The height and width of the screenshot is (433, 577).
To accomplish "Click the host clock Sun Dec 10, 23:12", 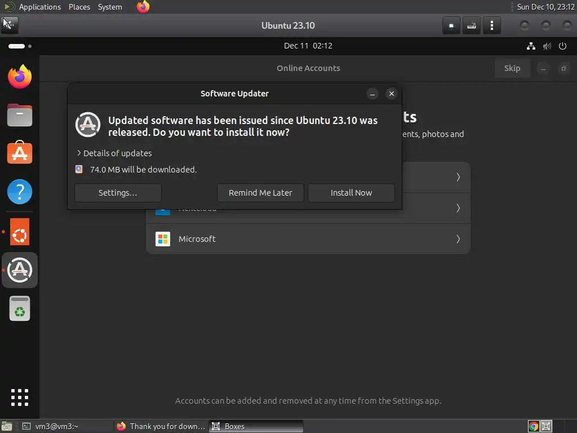I will (545, 7).
